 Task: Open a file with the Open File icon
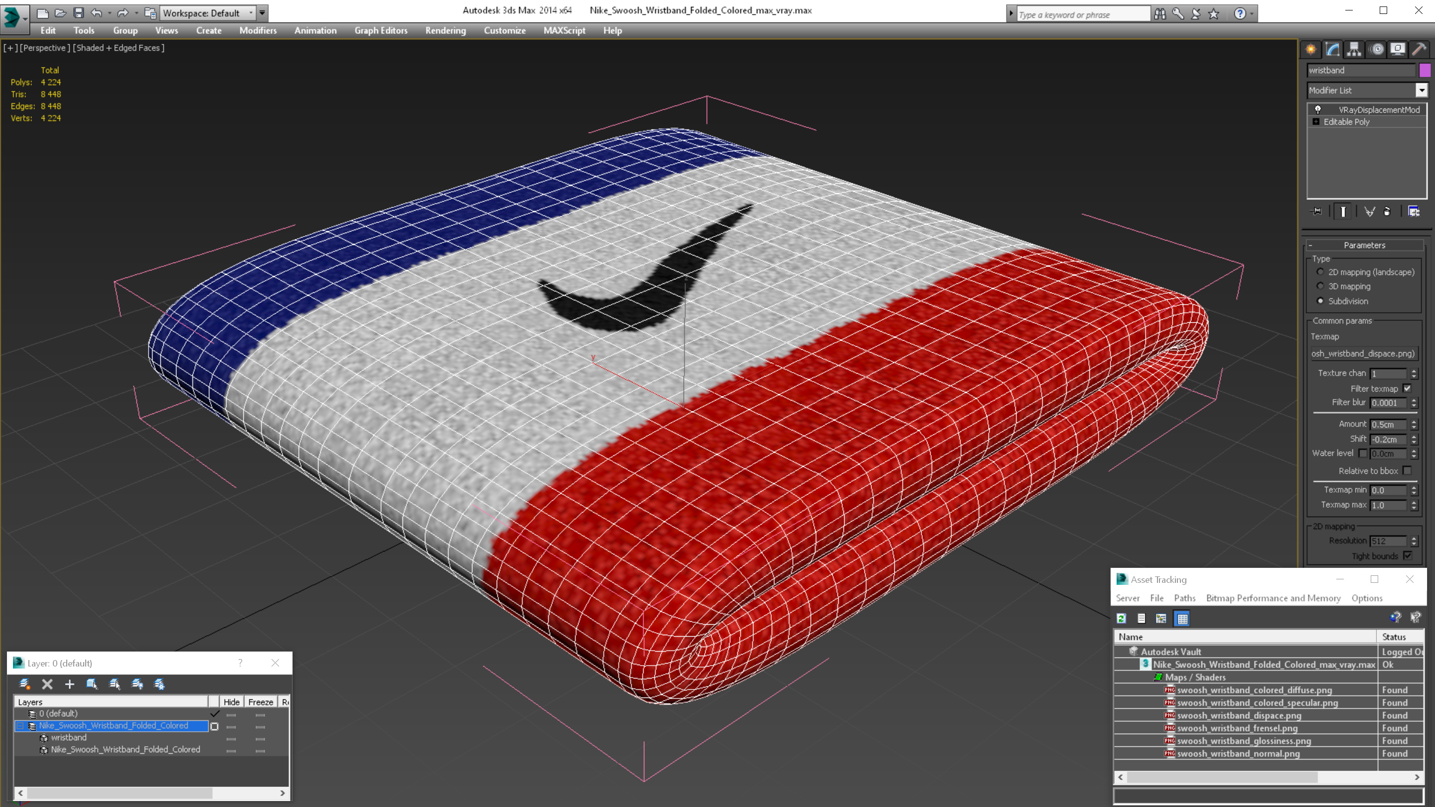point(60,13)
